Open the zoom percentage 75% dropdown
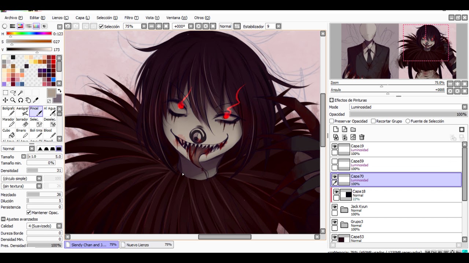This screenshot has height=263, width=469. (x=144, y=26)
